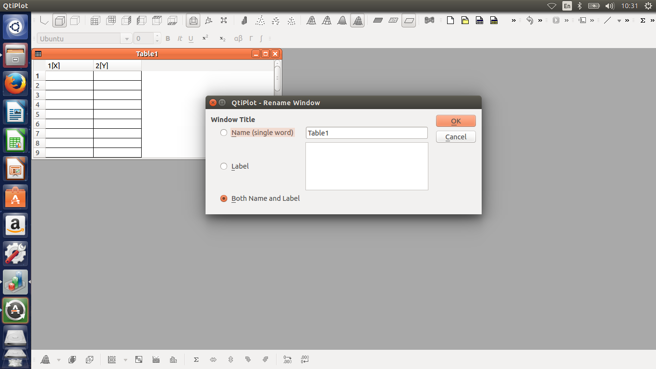Click the empty floor parallelogram icon
The image size is (656, 369).
(409, 21)
